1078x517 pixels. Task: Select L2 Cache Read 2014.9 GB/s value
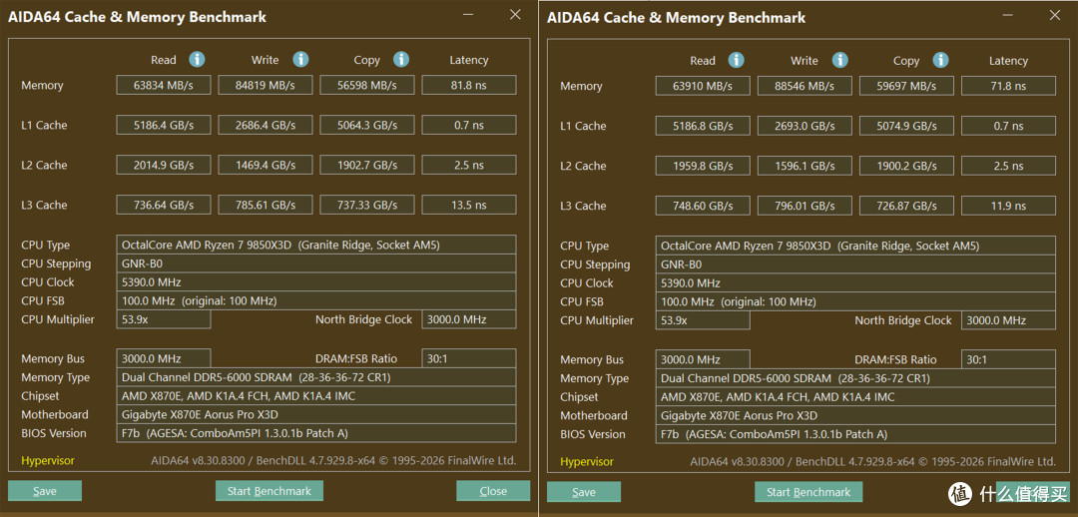click(164, 165)
